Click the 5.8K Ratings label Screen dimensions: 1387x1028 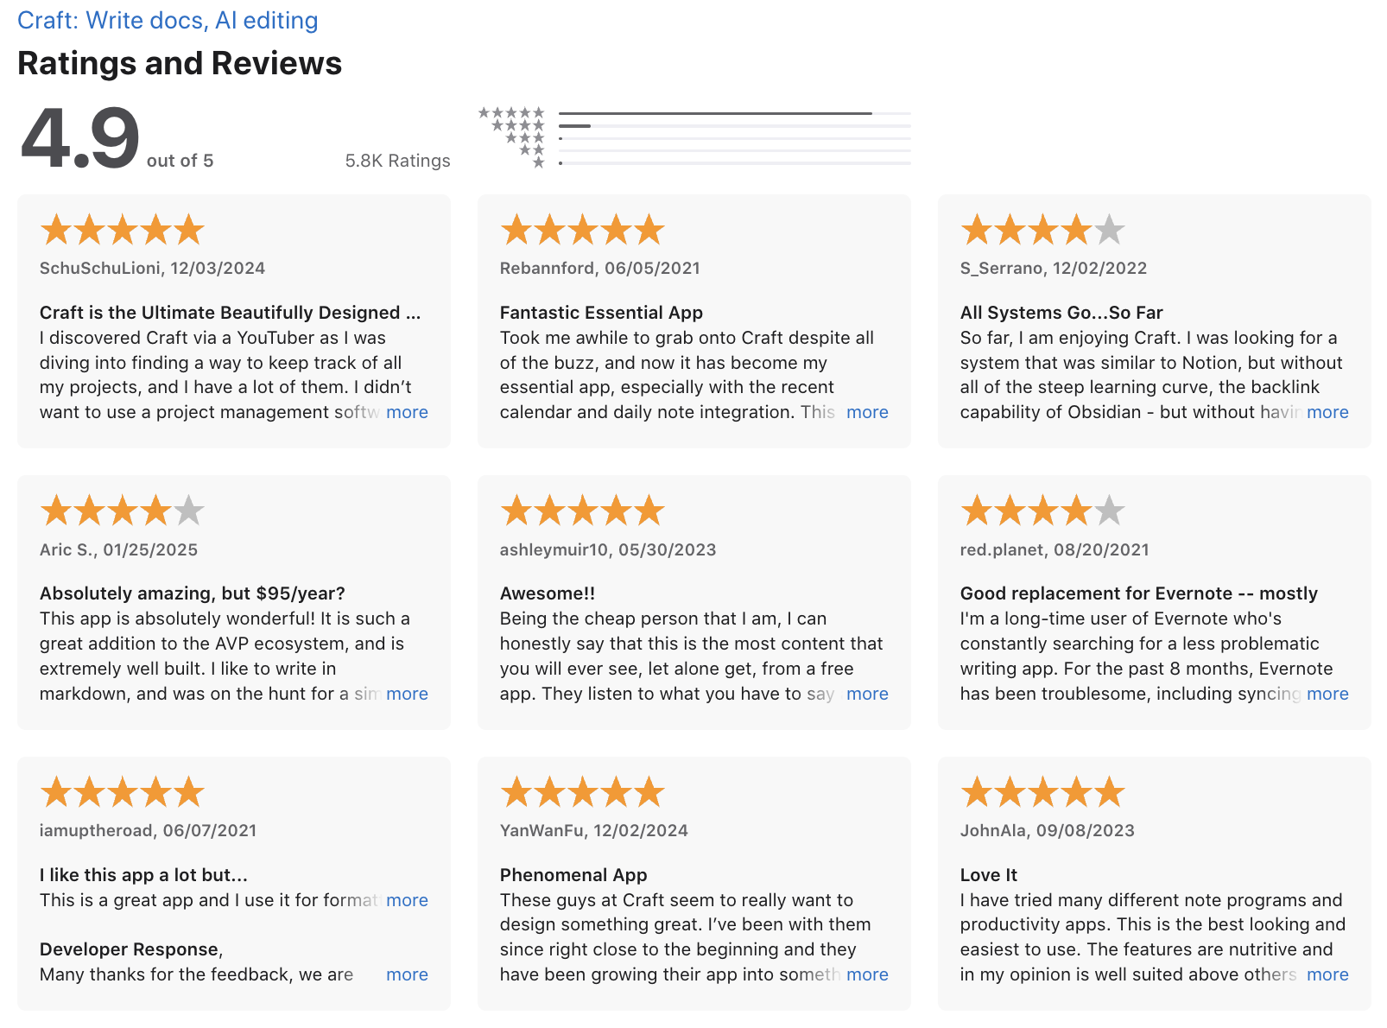pos(396,160)
